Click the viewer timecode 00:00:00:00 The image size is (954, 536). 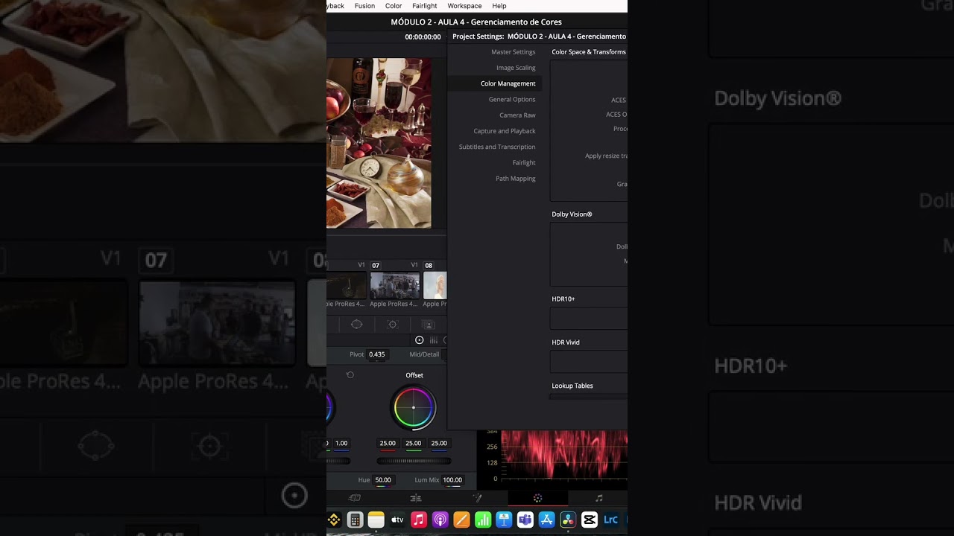click(x=423, y=36)
